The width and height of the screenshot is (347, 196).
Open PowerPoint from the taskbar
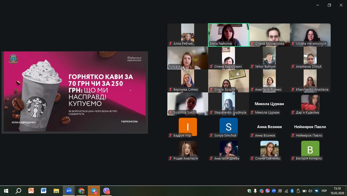tap(31, 191)
